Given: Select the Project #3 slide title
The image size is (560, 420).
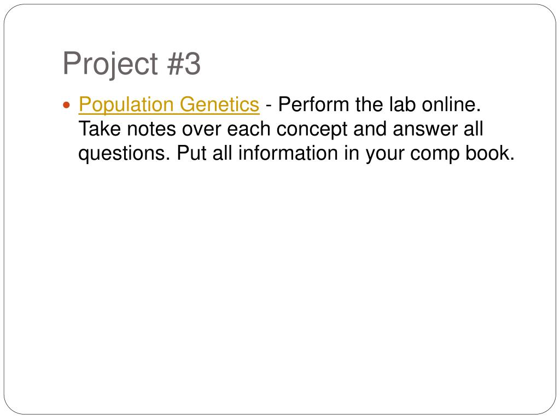Looking at the screenshot, I should [x=131, y=65].
